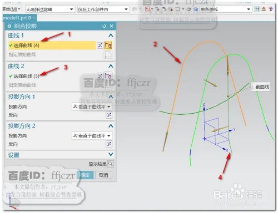Open the 无选择过滤器 selection filter dropdown
The width and height of the screenshot is (278, 213).
pos(49,9)
